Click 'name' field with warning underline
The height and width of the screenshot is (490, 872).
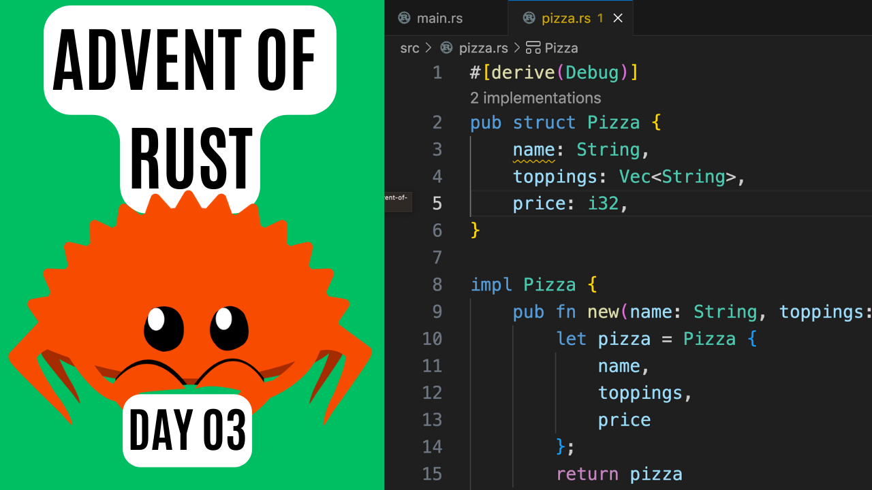[x=533, y=150]
